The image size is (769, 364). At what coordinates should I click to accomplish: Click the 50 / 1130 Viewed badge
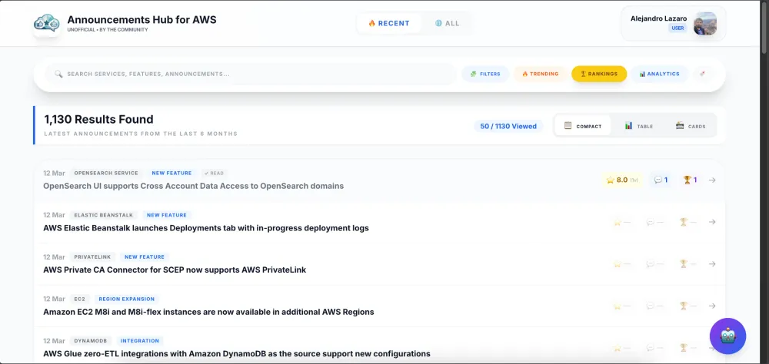[508, 126]
